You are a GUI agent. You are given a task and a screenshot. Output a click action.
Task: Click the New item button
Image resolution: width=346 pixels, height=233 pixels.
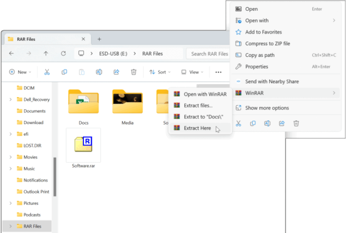tap(20, 72)
